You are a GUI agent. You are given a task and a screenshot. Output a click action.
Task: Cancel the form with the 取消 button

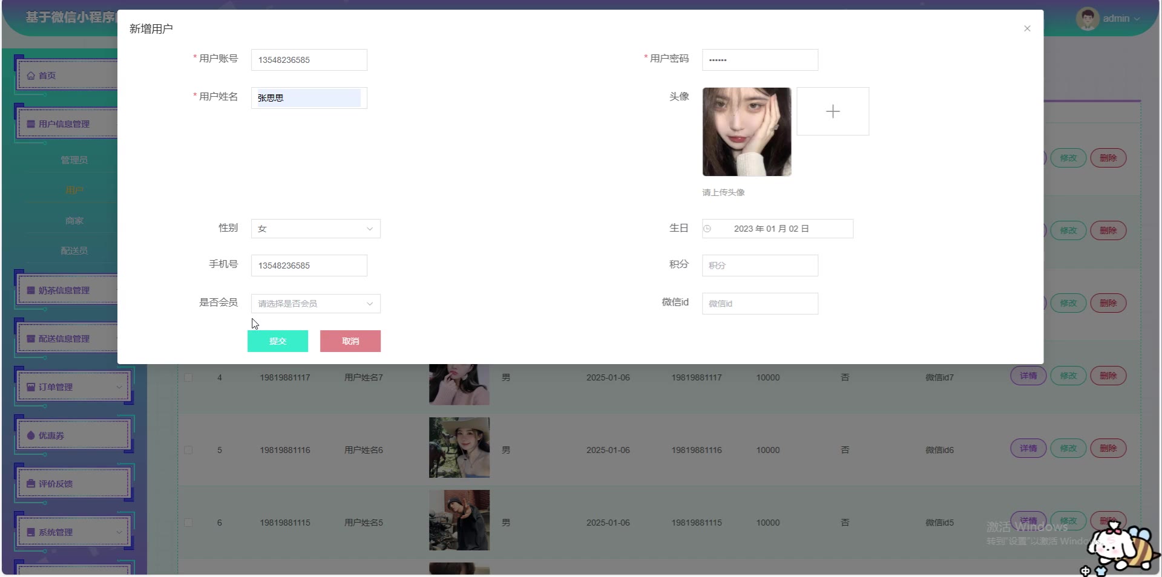point(350,341)
